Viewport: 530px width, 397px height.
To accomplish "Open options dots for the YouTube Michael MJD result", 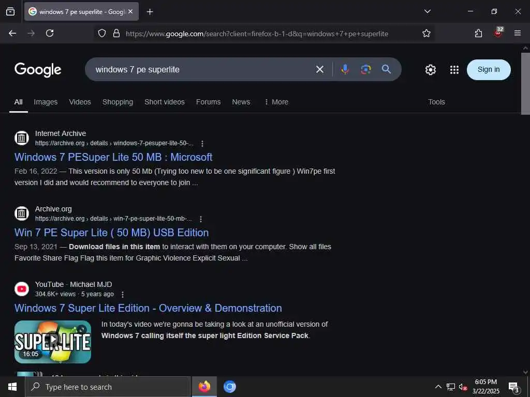I will click(122, 295).
